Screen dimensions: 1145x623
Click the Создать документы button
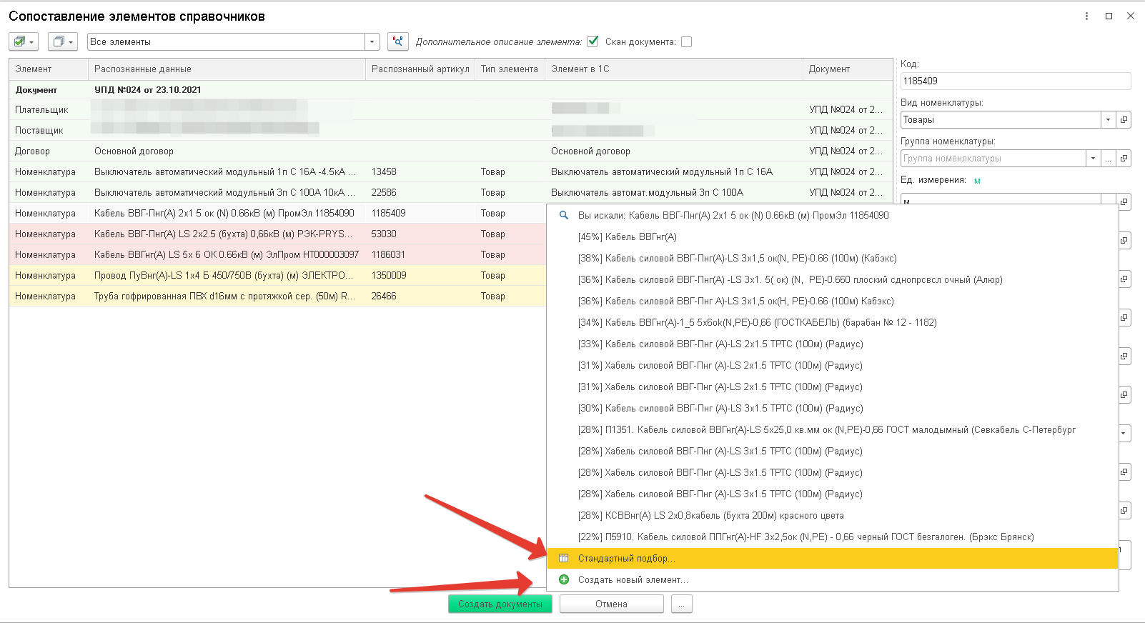click(500, 604)
